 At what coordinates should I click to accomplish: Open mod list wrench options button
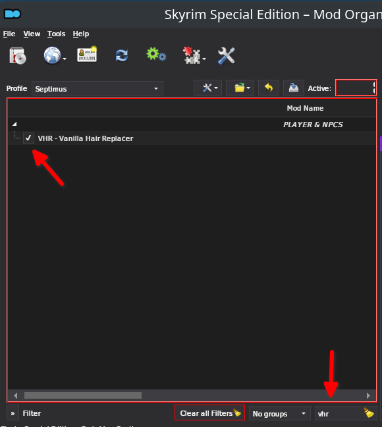[207, 88]
